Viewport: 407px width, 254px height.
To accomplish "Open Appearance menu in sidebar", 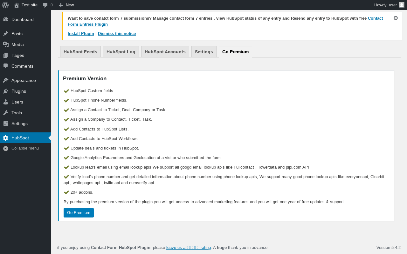I will pos(24,80).
